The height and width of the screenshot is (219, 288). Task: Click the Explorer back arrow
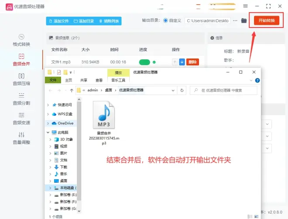51,90
